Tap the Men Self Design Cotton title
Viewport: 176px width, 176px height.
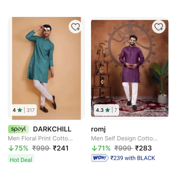[x=124, y=138]
